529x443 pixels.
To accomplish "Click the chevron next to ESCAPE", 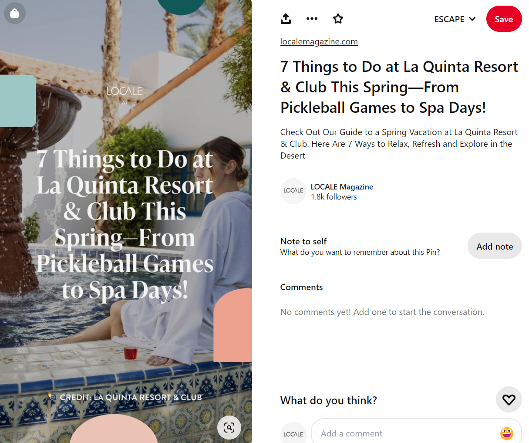I will click(472, 19).
